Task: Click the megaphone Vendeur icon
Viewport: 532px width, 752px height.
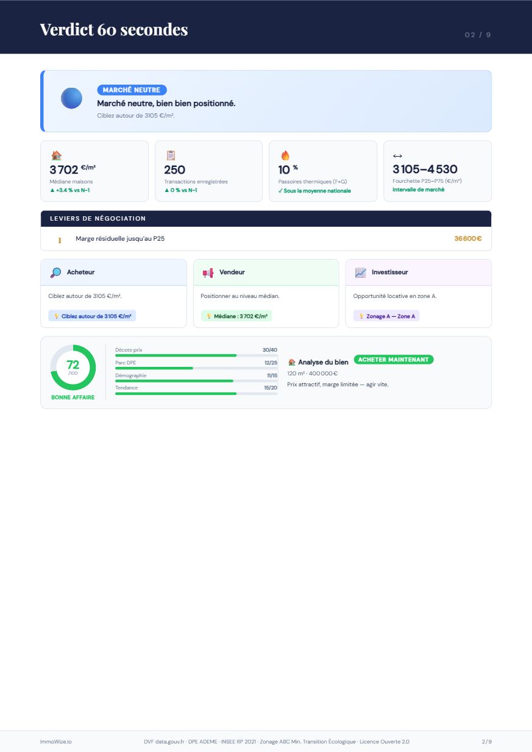Action: point(208,272)
